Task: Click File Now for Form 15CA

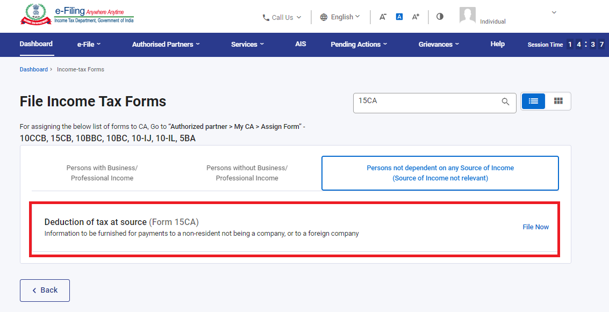Action: coord(535,227)
